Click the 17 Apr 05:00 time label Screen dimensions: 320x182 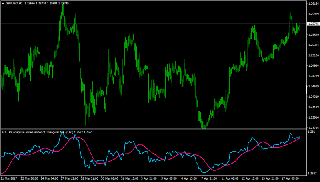[291, 178]
